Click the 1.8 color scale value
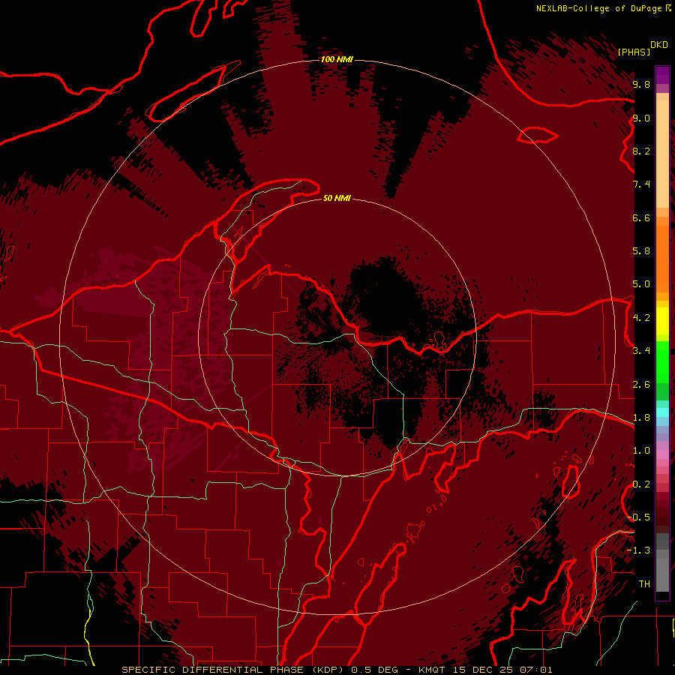The height and width of the screenshot is (675, 675). click(x=641, y=418)
